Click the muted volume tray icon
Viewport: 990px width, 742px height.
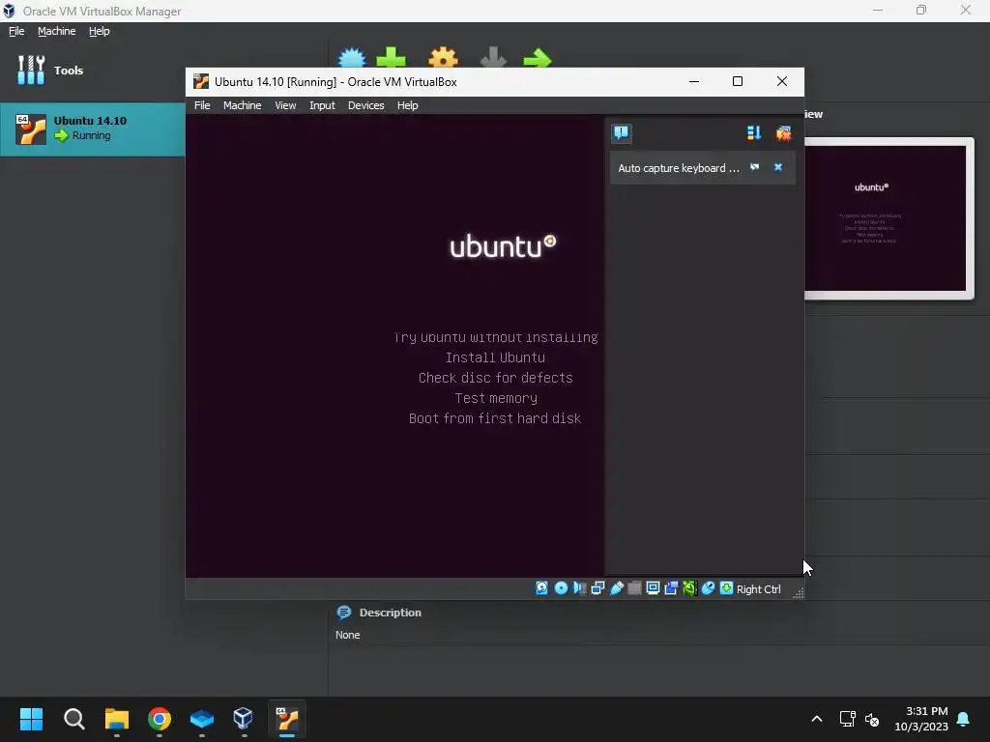coord(872,719)
